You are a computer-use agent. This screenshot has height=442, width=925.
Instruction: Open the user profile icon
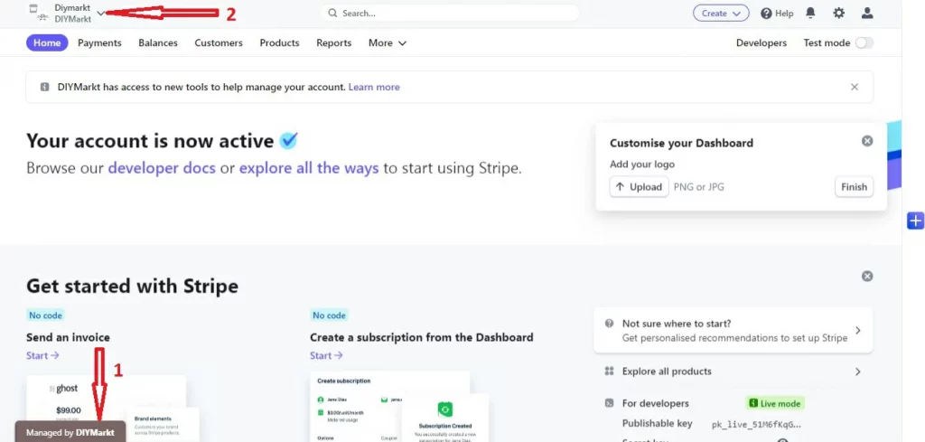point(867,14)
